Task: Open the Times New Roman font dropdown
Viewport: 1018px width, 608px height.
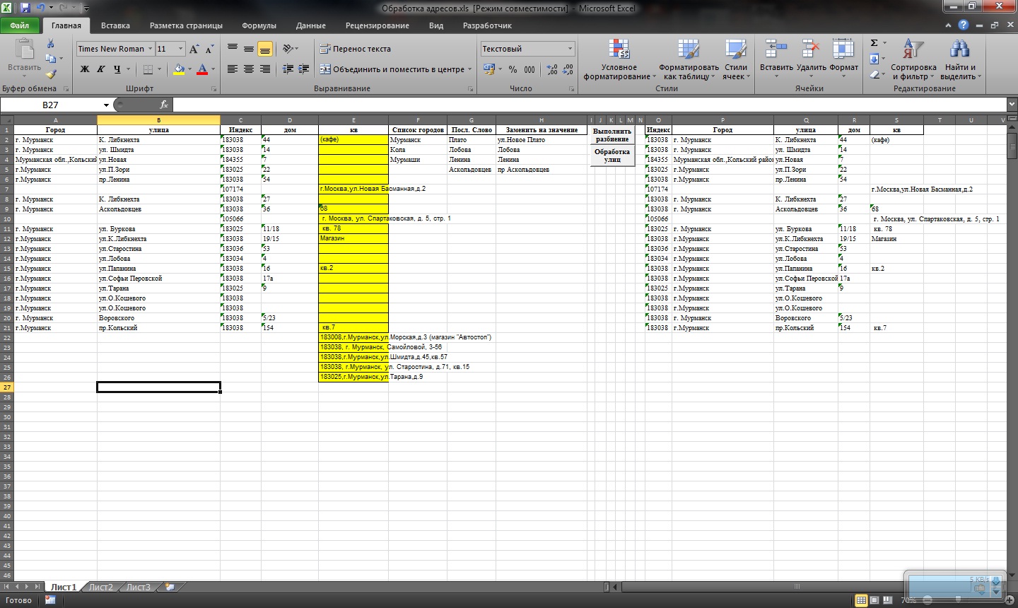Action: (150, 49)
